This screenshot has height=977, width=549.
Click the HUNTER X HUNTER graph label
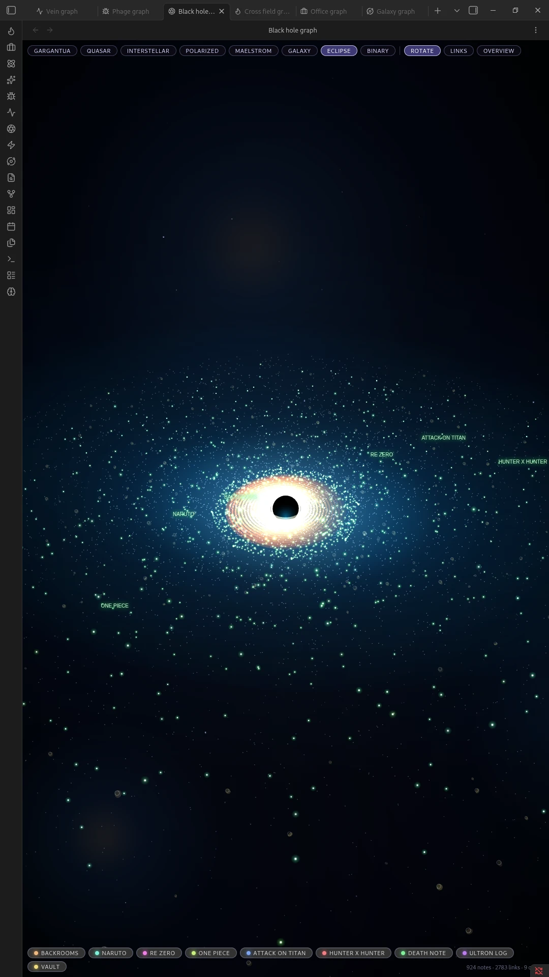523,462
